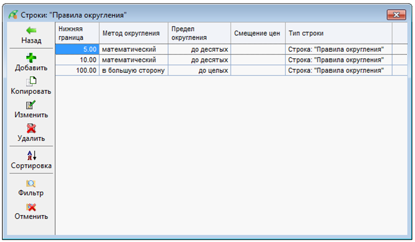Click the Предел округления column header

coord(199,33)
